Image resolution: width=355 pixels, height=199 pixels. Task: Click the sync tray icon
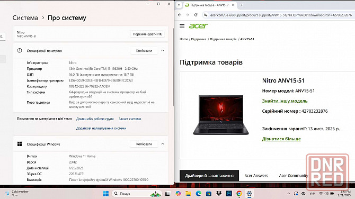click(296, 194)
